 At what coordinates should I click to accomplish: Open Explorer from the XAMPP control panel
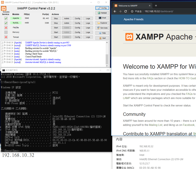102,23
